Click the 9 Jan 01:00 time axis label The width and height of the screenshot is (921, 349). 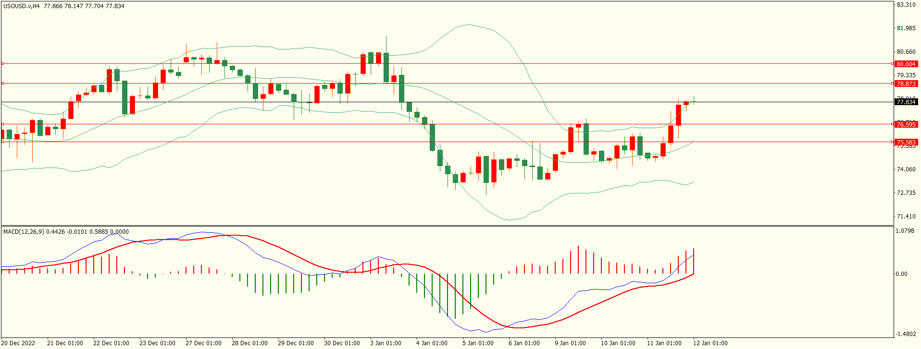(570, 343)
